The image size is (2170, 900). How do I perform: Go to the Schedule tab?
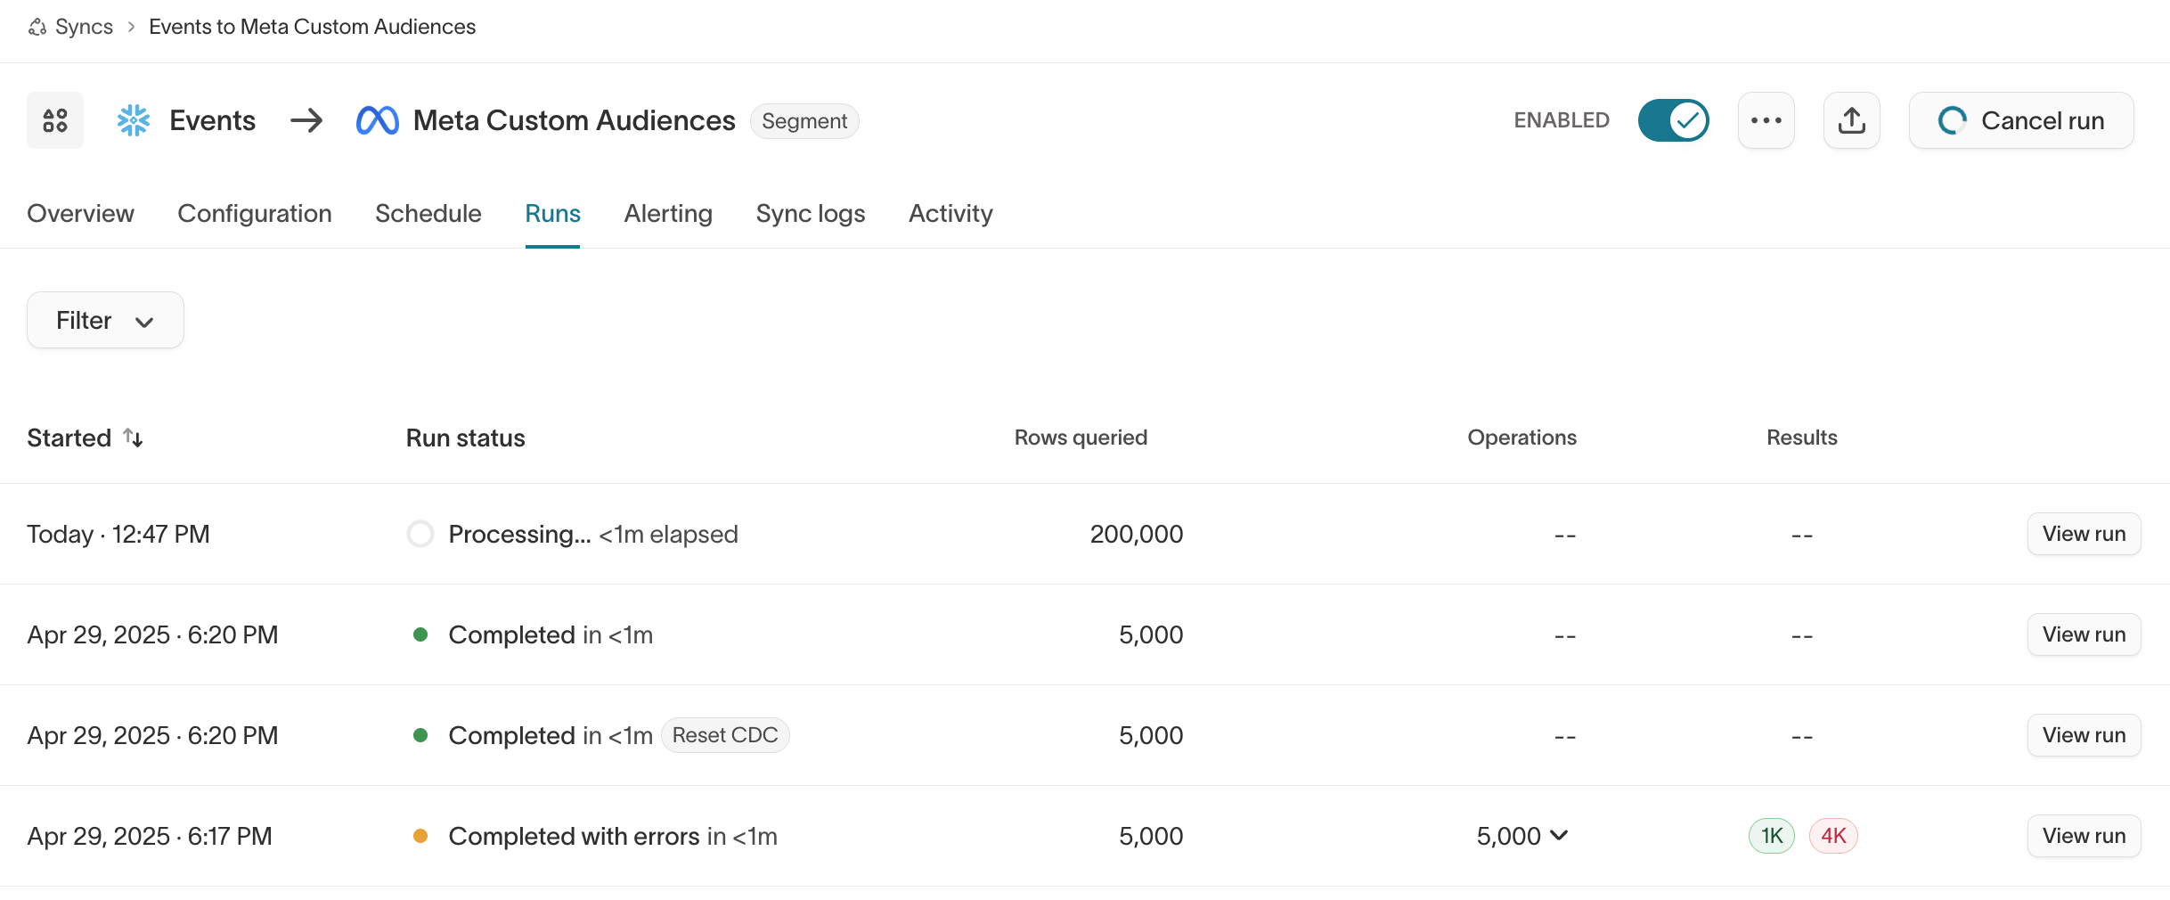(428, 214)
